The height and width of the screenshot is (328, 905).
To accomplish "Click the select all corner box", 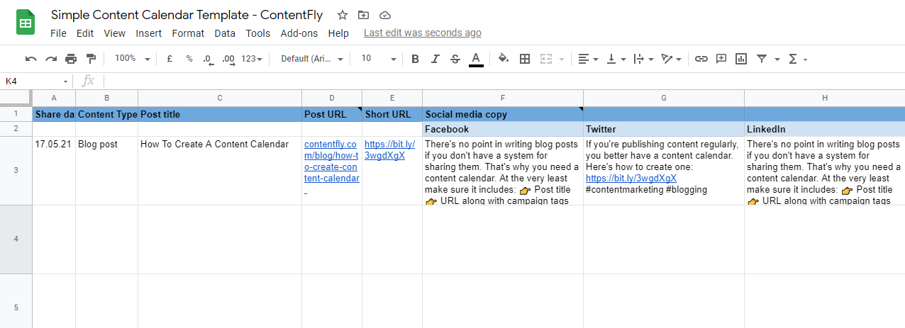I will [x=16, y=98].
